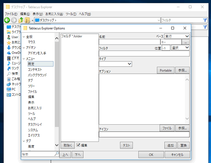Open the ファイル(F) menu
211x163 pixels.
pyautogui.click(x=11, y=14)
